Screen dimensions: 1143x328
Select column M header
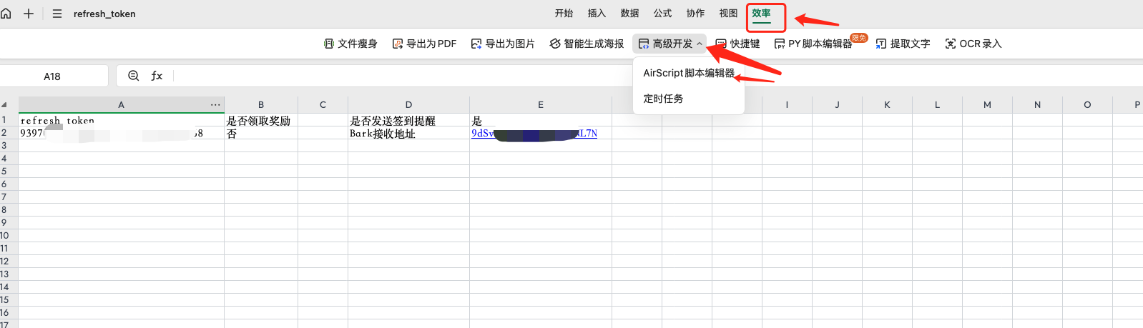(x=987, y=104)
